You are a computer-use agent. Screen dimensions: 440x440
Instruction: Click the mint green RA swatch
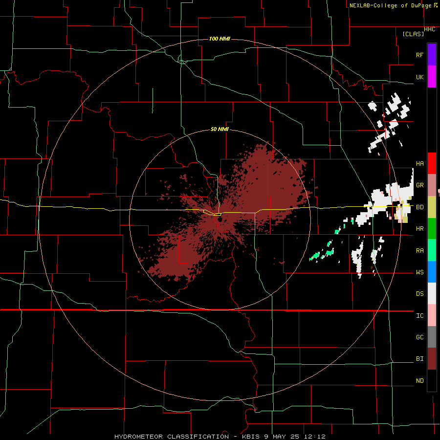click(x=432, y=250)
